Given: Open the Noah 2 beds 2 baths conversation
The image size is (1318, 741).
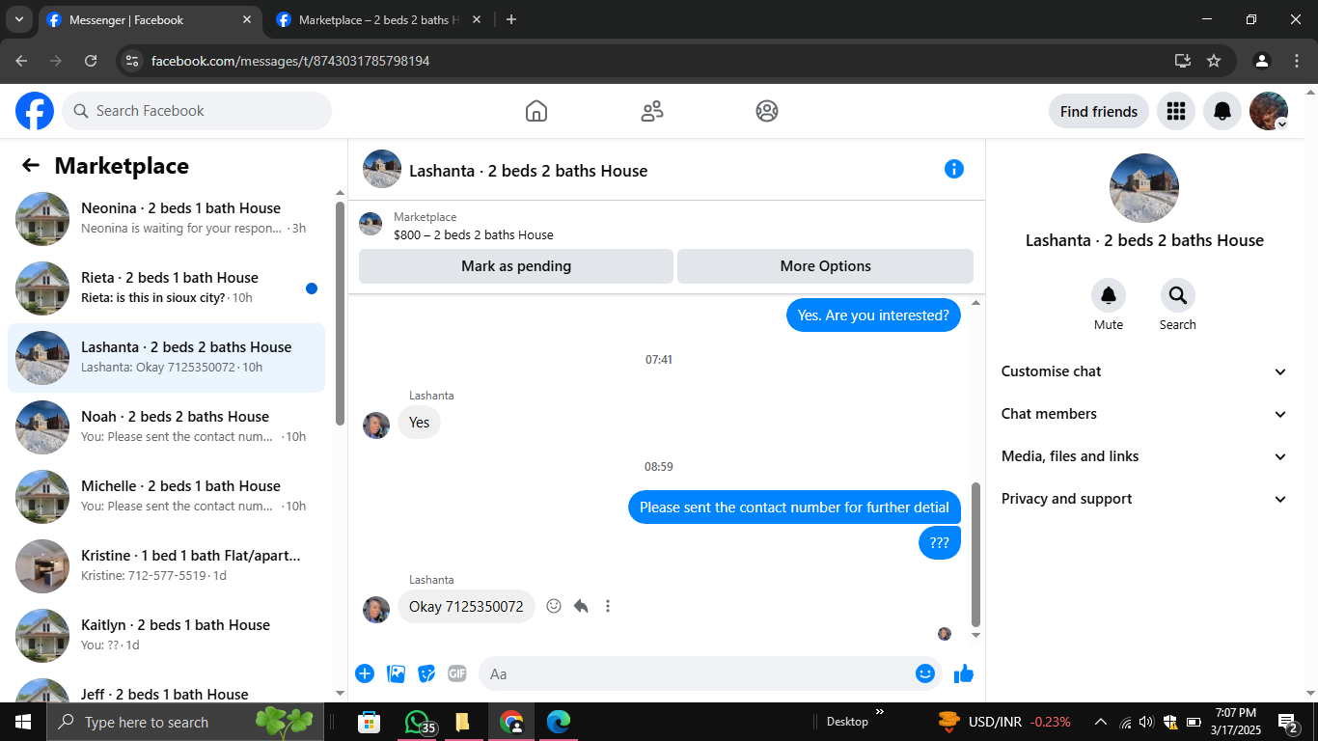Looking at the screenshot, I should 166,427.
